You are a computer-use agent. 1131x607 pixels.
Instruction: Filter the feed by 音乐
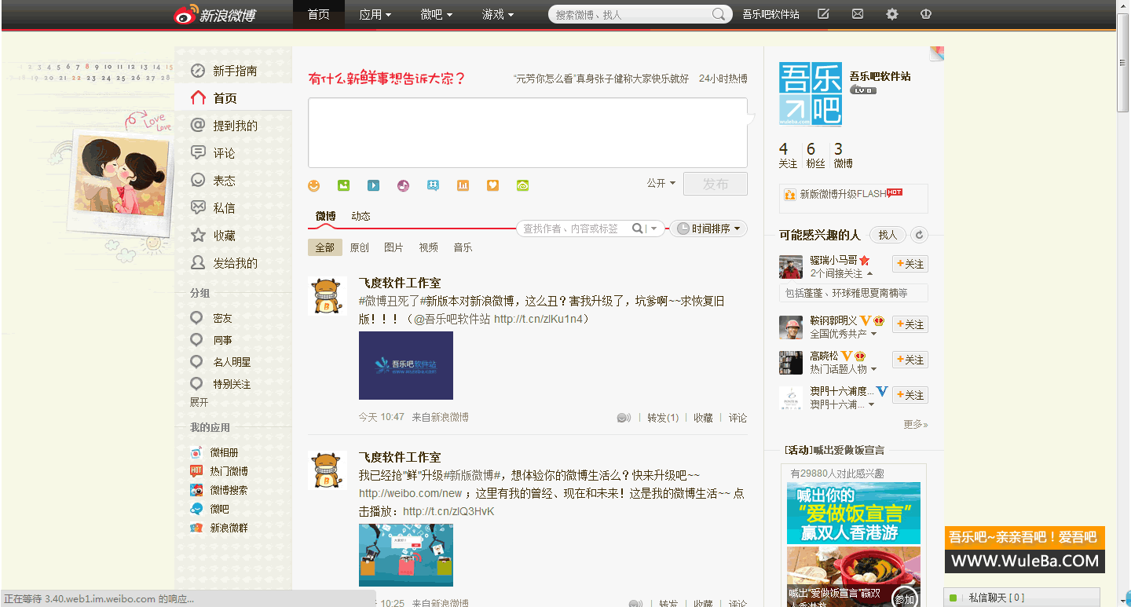[x=463, y=247]
